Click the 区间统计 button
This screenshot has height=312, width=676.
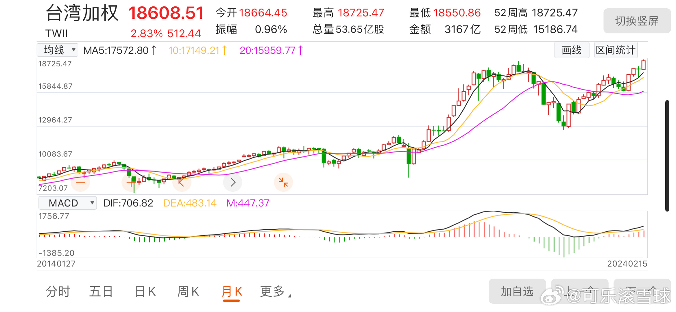tap(616, 50)
